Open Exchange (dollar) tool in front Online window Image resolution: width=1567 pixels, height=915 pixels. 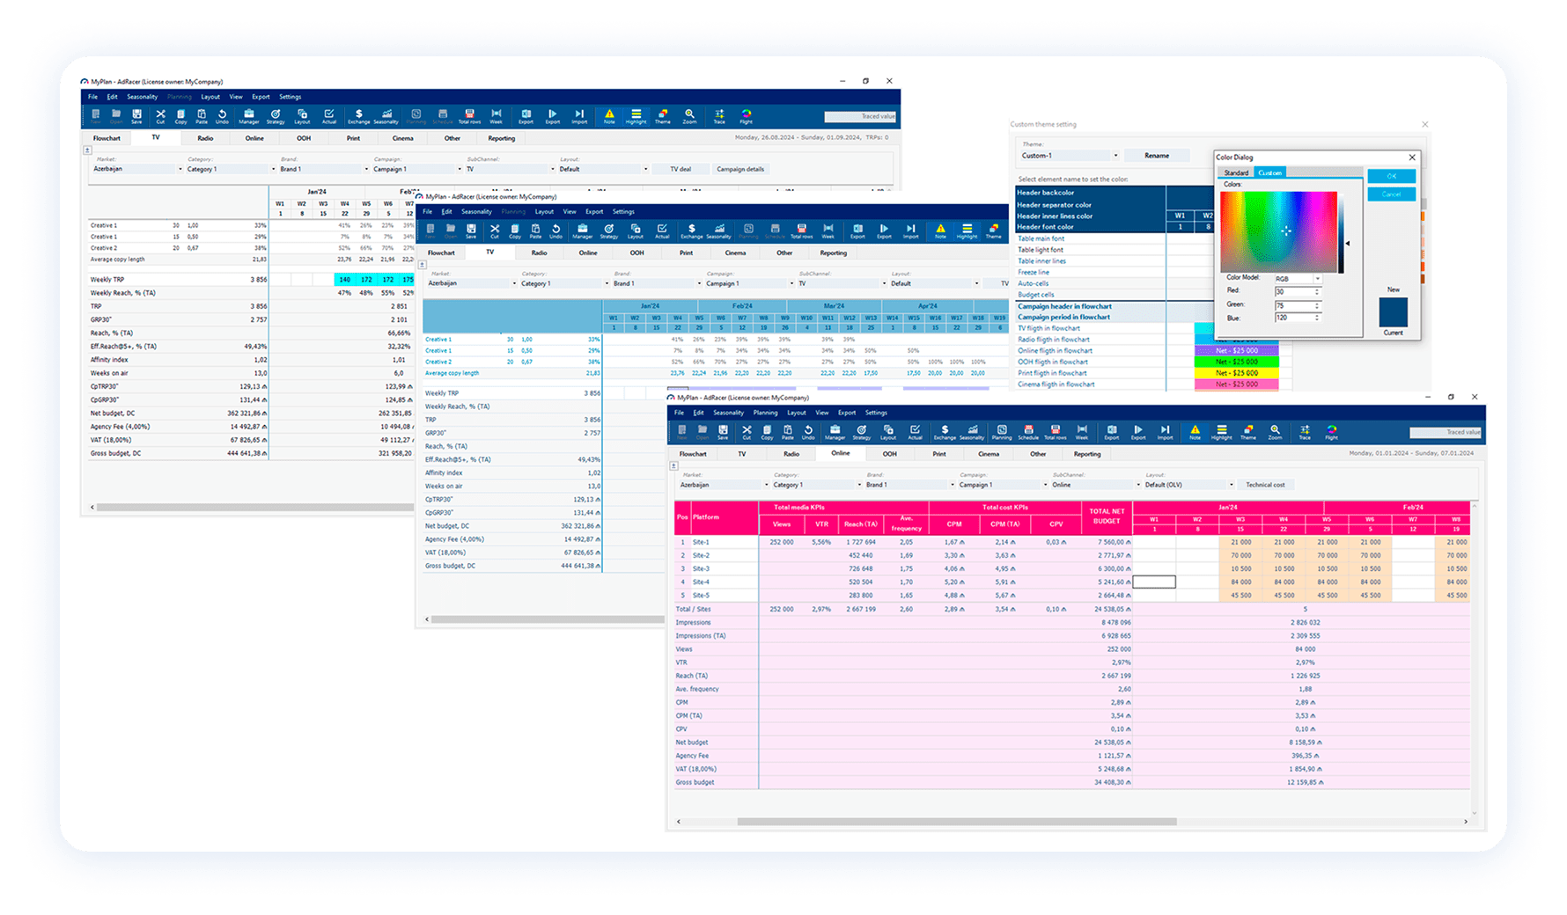pos(945,431)
